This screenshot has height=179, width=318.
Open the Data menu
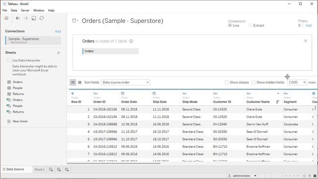coord(14,10)
